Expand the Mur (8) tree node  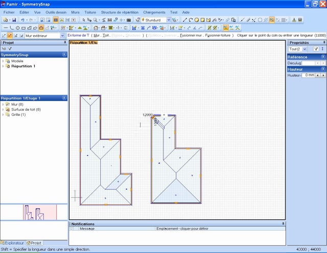[x=3, y=105]
